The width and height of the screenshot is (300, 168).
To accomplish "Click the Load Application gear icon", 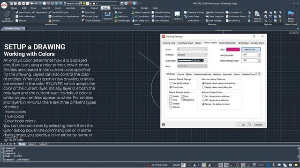I will 7,14.
